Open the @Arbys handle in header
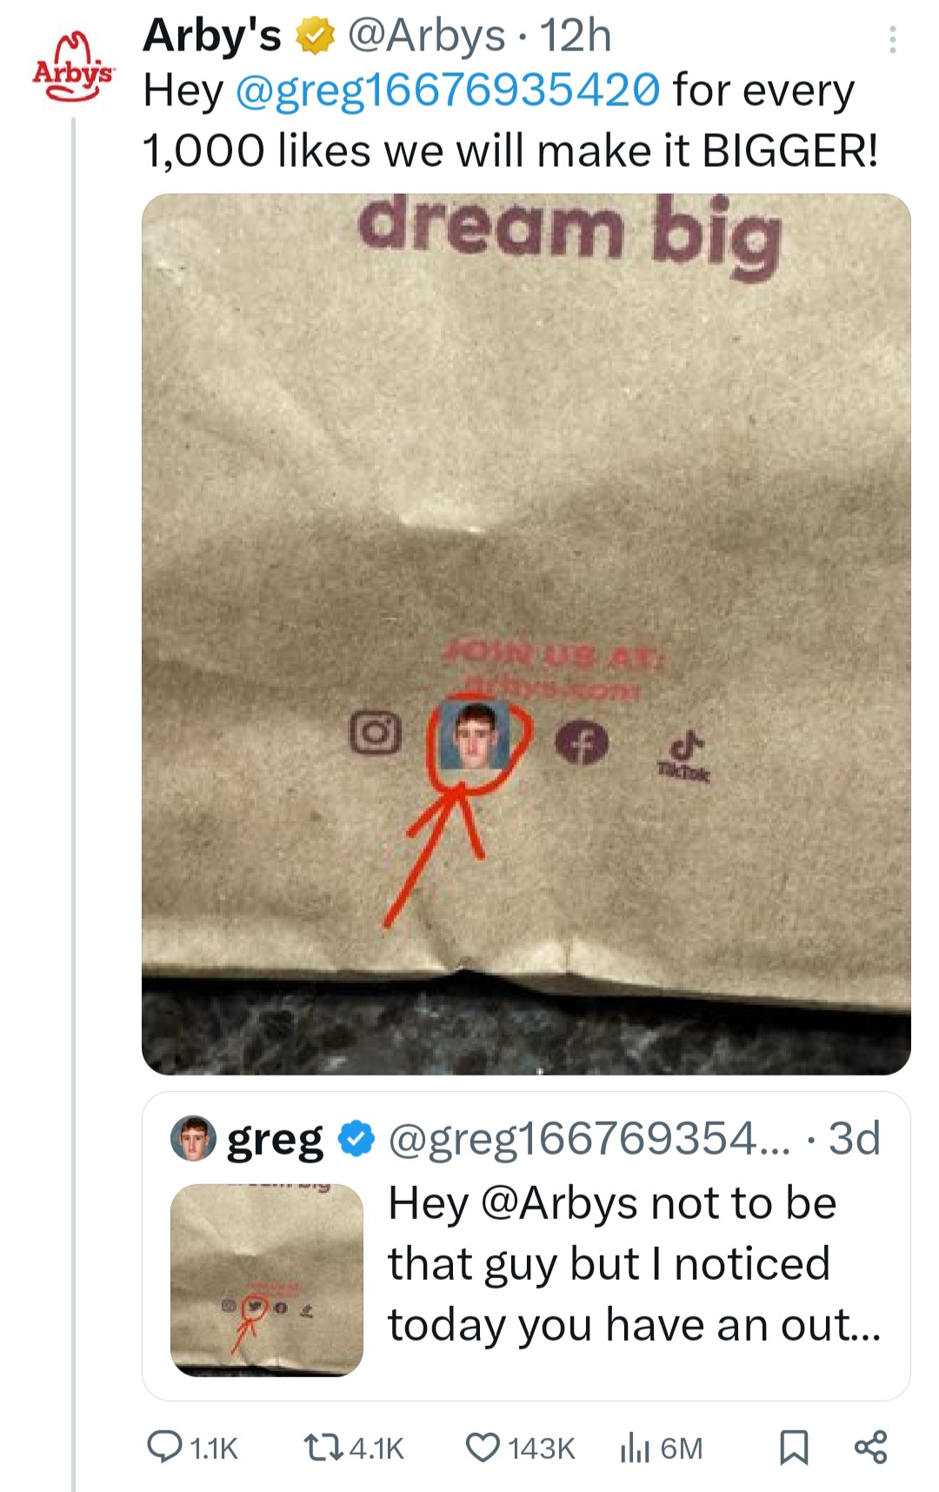The height and width of the screenshot is (1492, 939). tap(426, 37)
